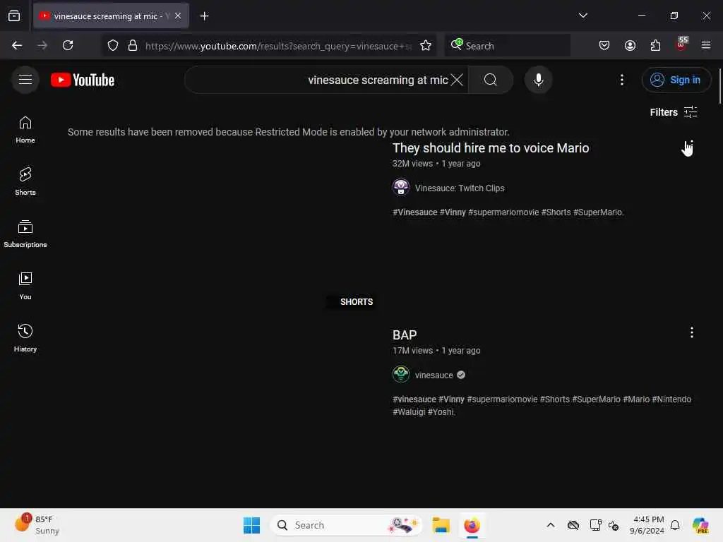Screen dimensions: 723x542
Task: Click Vinesauce: Twitch Clips channel avatar
Action: 401,188
